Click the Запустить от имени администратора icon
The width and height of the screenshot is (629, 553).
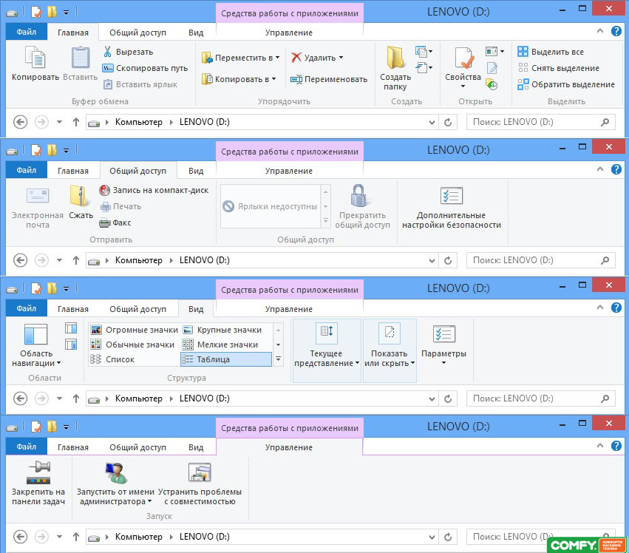116,472
